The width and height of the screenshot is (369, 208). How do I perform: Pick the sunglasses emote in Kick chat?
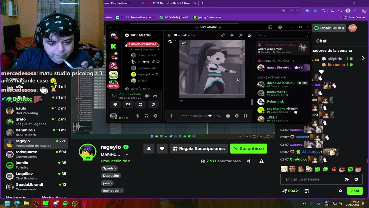click(342, 169)
